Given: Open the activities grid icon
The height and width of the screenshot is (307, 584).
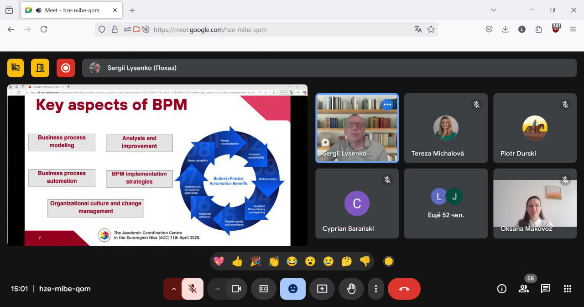Looking at the screenshot, I should click(x=567, y=289).
